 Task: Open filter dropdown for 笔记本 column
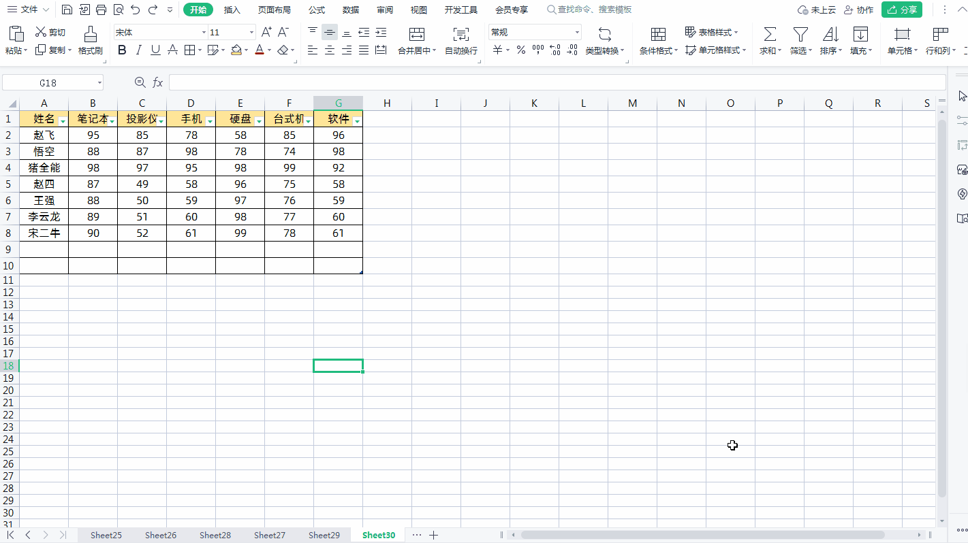(112, 121)
